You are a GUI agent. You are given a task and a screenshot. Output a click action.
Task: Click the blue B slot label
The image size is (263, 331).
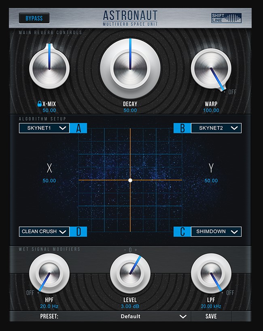pos(182,128)
